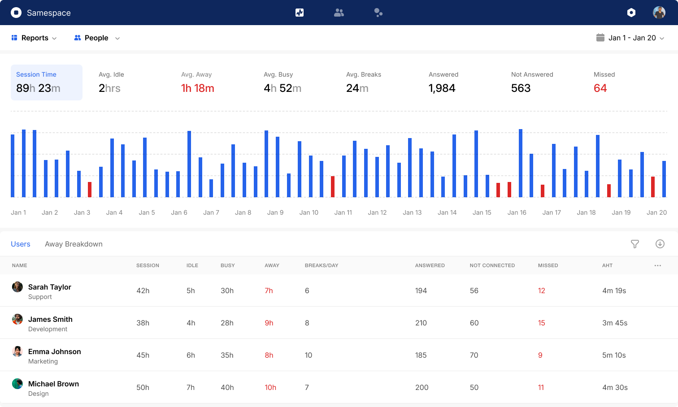Click Emma Johnson's not connected value 70
The width and height of the screenshot is (678, 407).
pos(474,355)
